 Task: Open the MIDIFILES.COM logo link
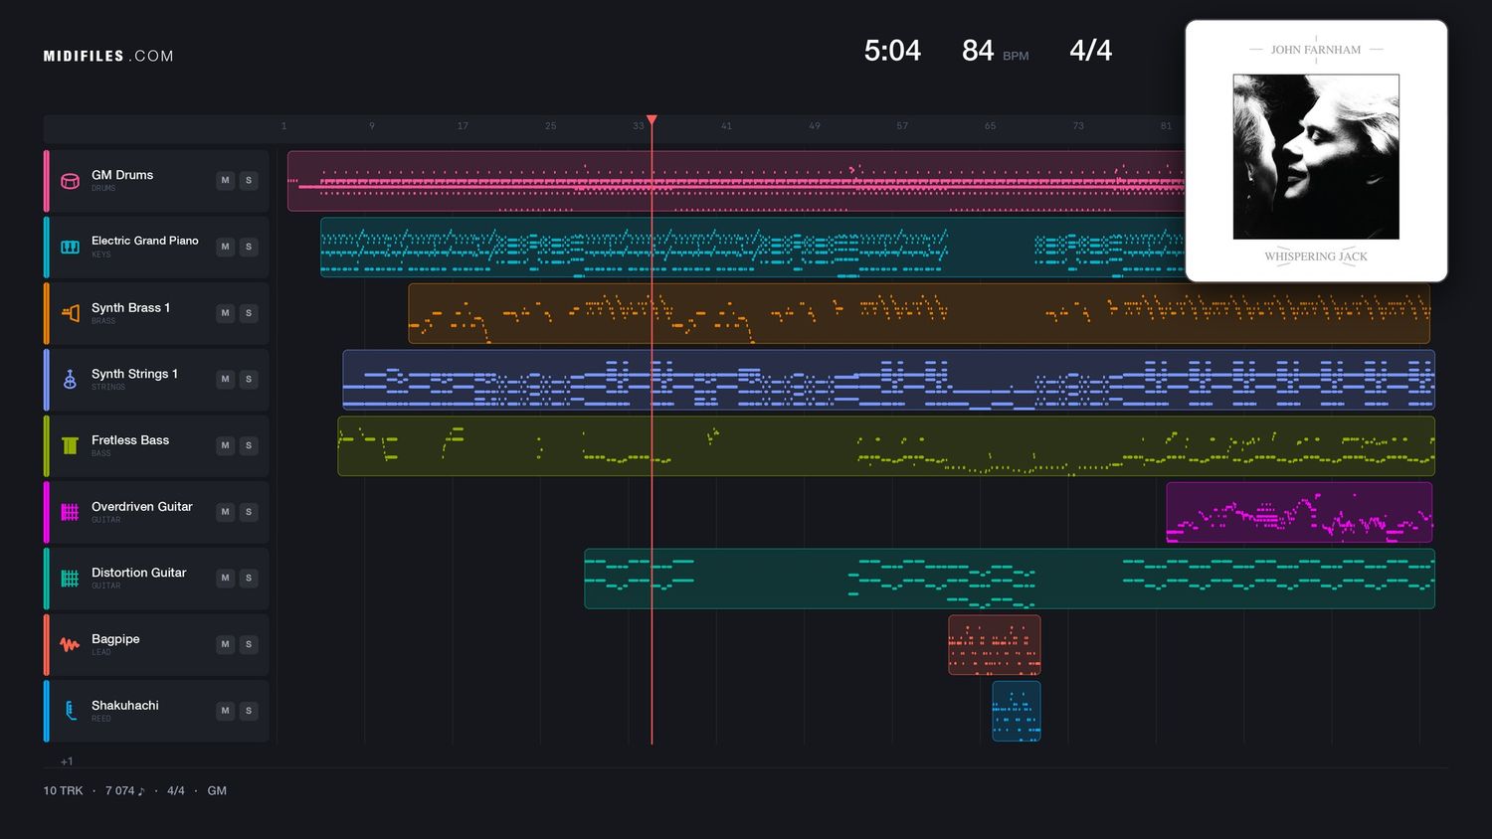click(x=108, y=57)
